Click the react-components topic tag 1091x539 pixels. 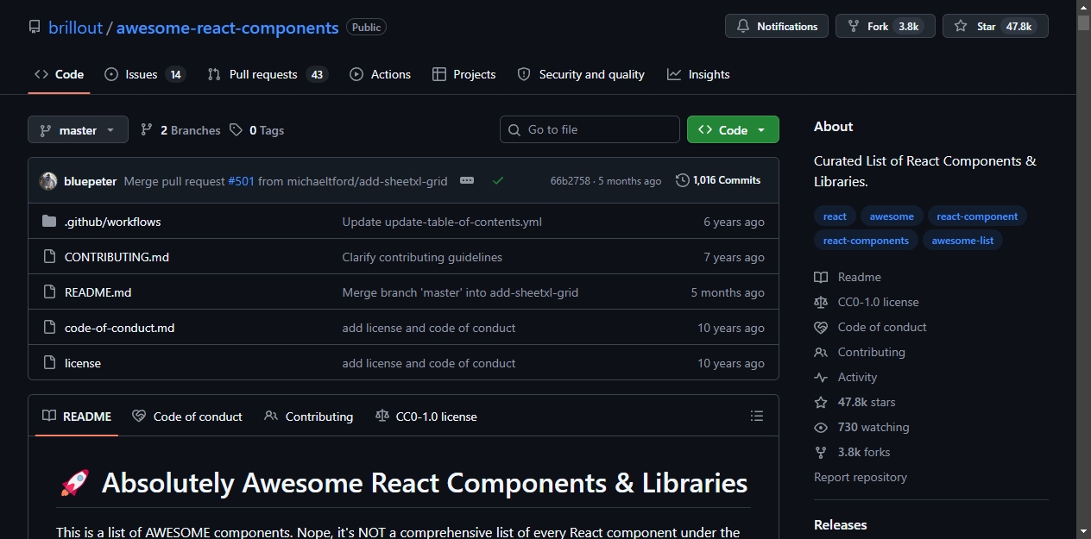[866, 241]
